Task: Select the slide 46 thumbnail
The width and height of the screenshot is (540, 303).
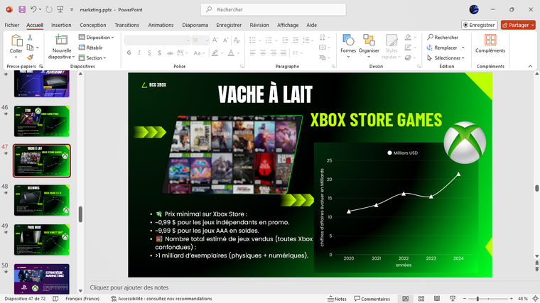Action: pos(42,121)
